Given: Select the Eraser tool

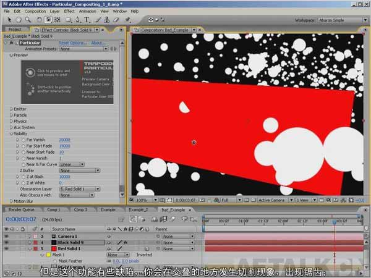Looking at the screenshot, I should pos(116,20).
